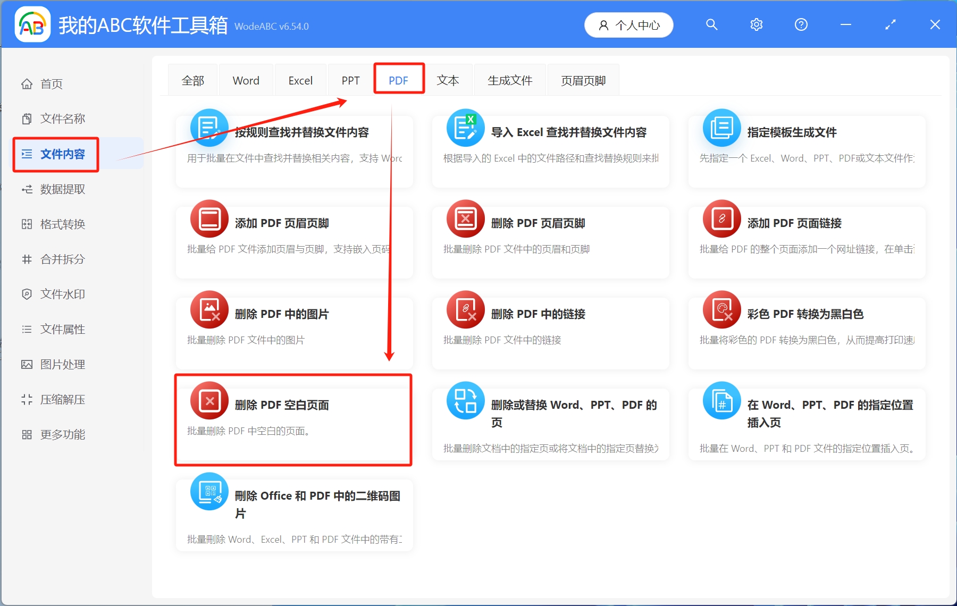This screenshot has height=606, width=957.
Task: Select 文件内容 in the sidebar menu
Action: pyautogui.click(x=63, y=154)
